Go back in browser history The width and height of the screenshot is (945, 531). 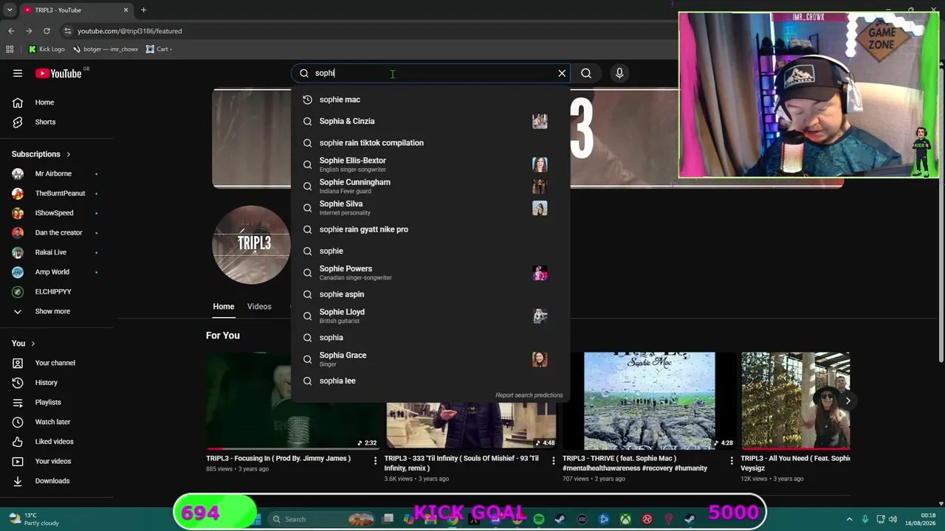[11, 31]
